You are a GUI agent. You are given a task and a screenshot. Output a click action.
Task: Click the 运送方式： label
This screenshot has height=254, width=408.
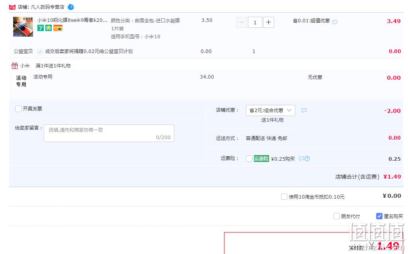[227, 138]
